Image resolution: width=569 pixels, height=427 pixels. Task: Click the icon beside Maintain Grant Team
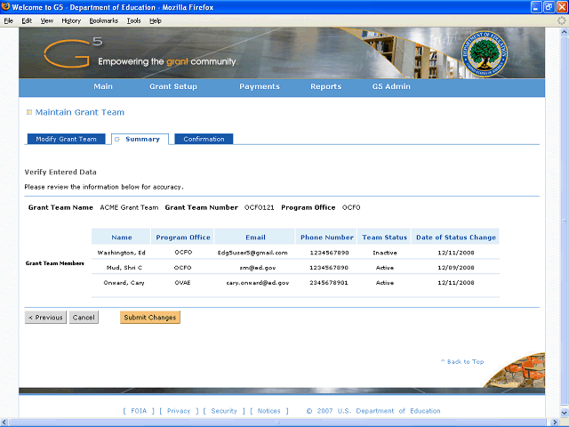[x=29, y=112]
